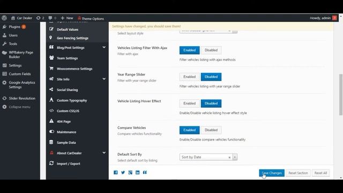Click the WordPress logo icon
Viewport: 343px width, 193px height.
point(4,18)
